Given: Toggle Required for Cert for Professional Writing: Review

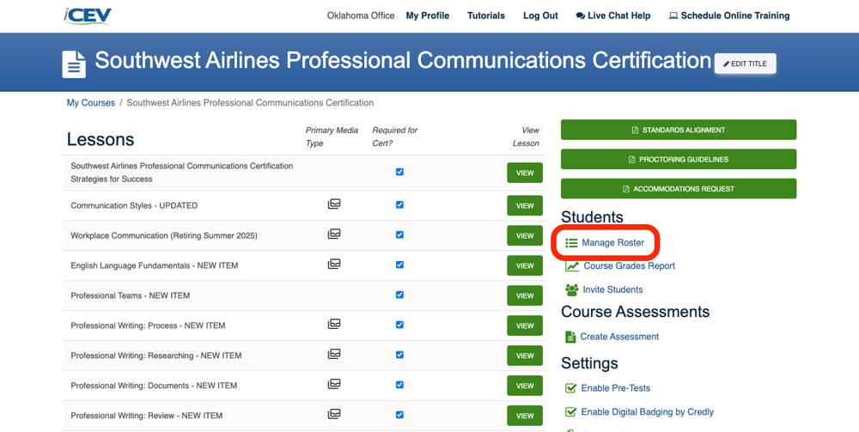Looking at the screenshot, I should [x=399, y=415].
